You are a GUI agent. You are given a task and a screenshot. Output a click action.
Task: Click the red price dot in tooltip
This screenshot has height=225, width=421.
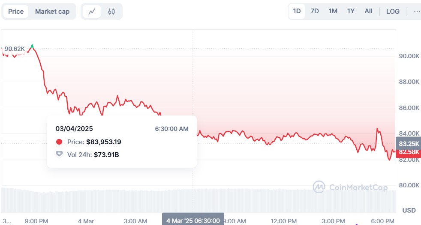click(x=59, y=142)
